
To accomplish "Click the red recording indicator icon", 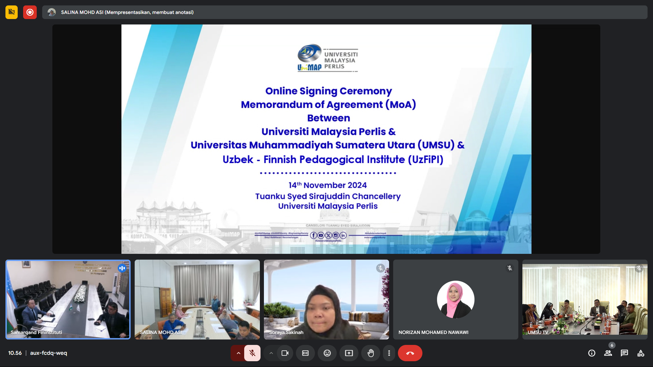I will point(30,12).
